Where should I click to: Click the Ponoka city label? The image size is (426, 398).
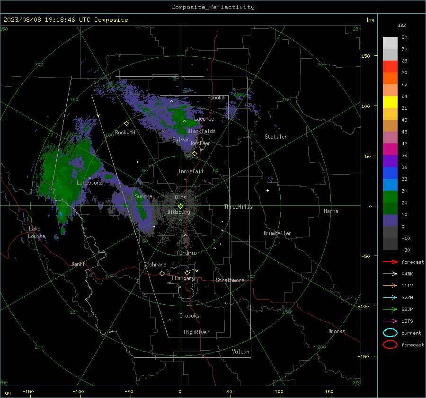pos(216,97)
